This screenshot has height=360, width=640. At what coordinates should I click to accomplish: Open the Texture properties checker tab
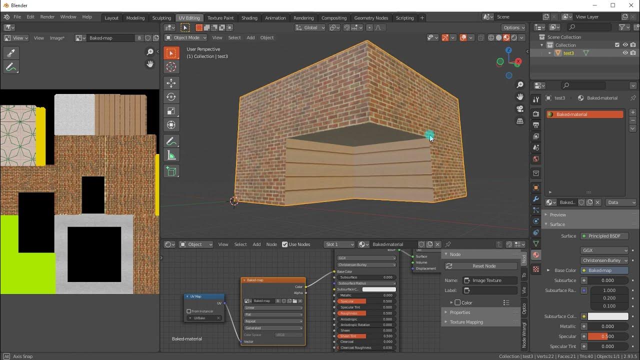[x=536, y=269]
